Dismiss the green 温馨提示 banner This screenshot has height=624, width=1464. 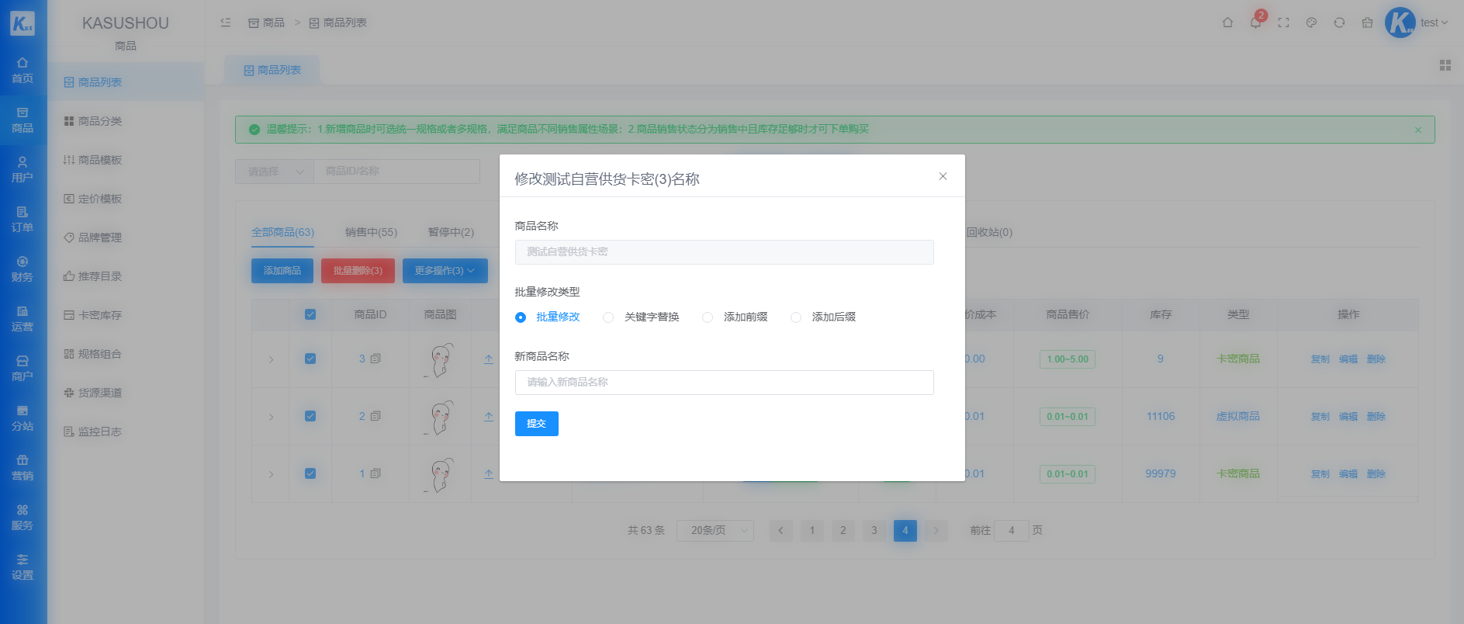point(1418,130)
